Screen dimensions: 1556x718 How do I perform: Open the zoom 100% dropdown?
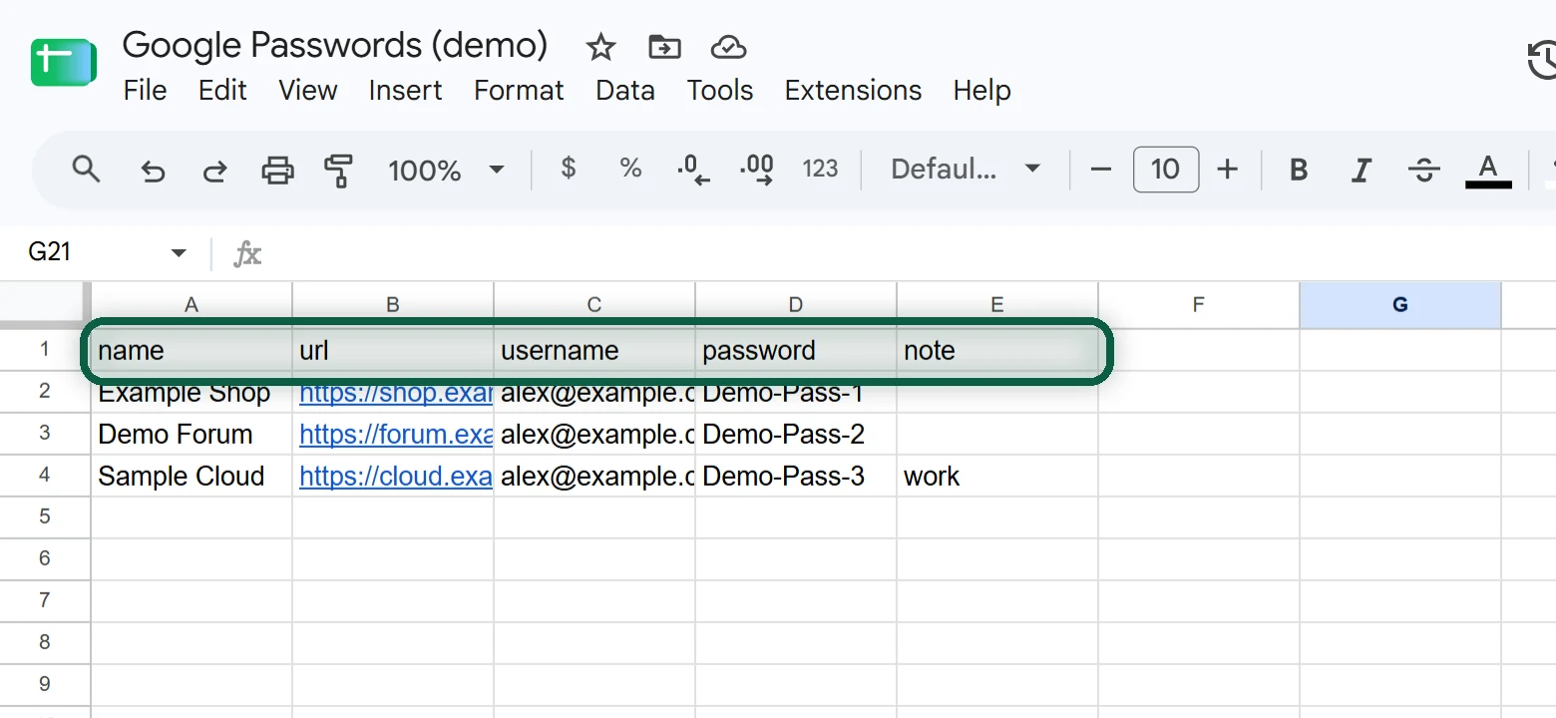tap(446, 171)
